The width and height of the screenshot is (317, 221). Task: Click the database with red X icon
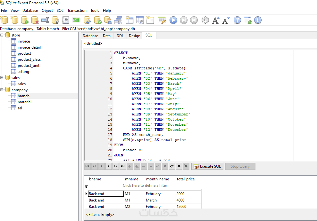tap(35, 20)
